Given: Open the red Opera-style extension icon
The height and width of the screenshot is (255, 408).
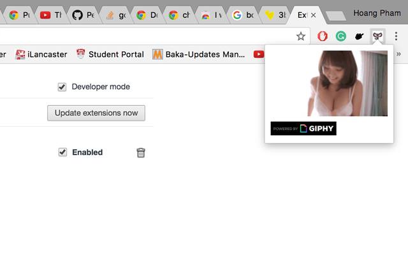Looking at the screenshot, I should tap(323, 36).
